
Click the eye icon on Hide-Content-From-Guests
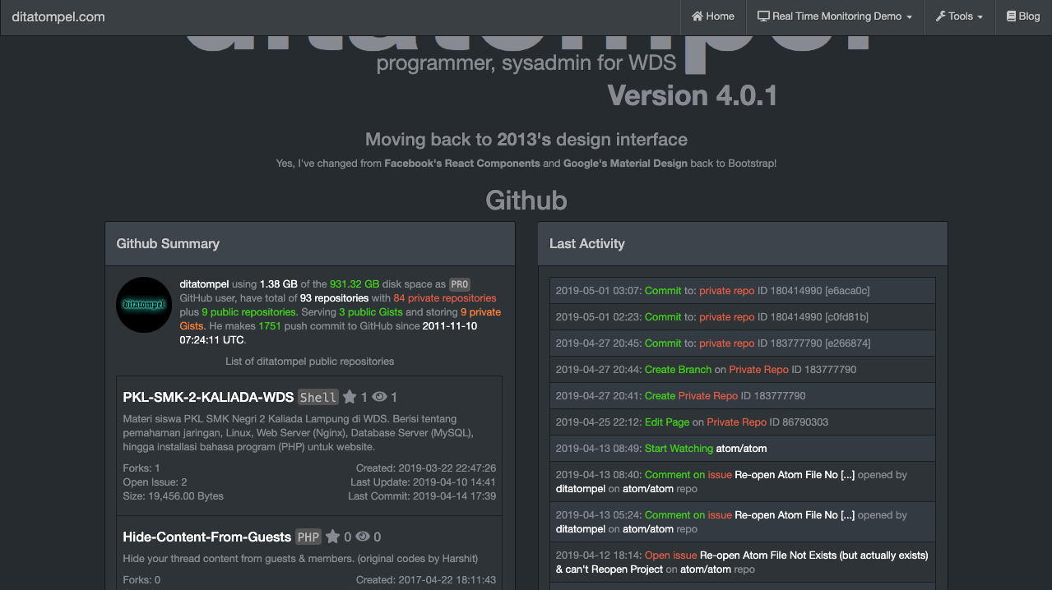point(363,537)
